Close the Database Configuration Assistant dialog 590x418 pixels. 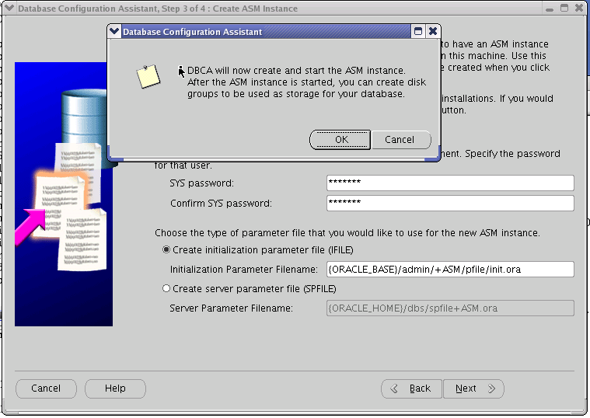(433, 31)
